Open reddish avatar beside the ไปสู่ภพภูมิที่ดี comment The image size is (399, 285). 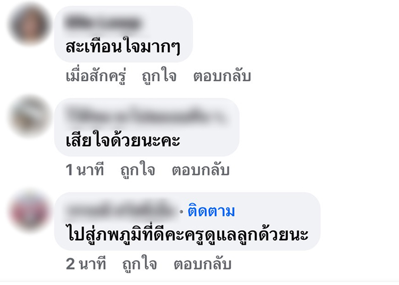pos(29,211)
